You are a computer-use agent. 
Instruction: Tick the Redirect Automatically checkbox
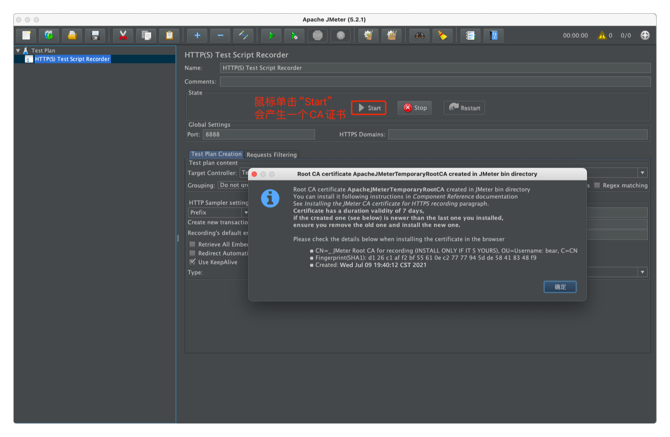pyautogui.click(x=193, y=253)
